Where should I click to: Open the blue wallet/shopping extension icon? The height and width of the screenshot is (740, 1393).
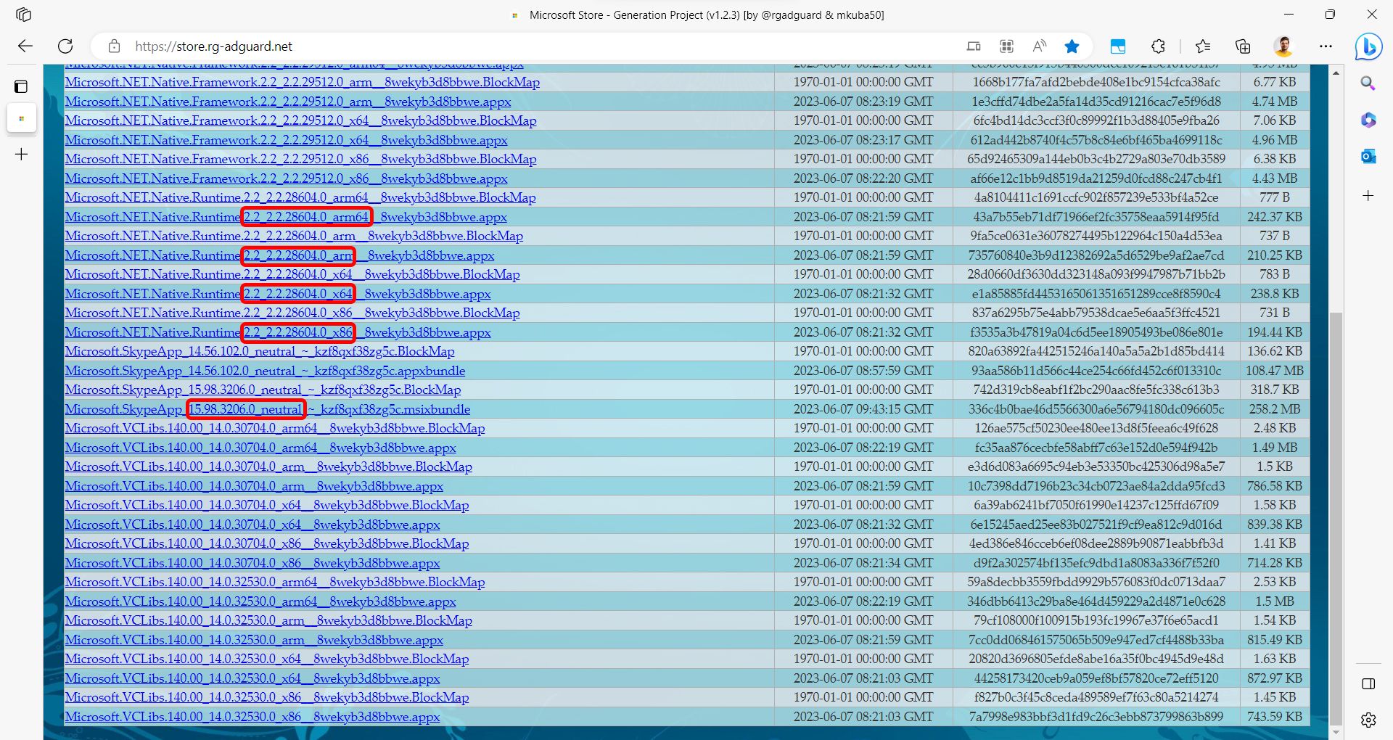(x=1118, y=46)
